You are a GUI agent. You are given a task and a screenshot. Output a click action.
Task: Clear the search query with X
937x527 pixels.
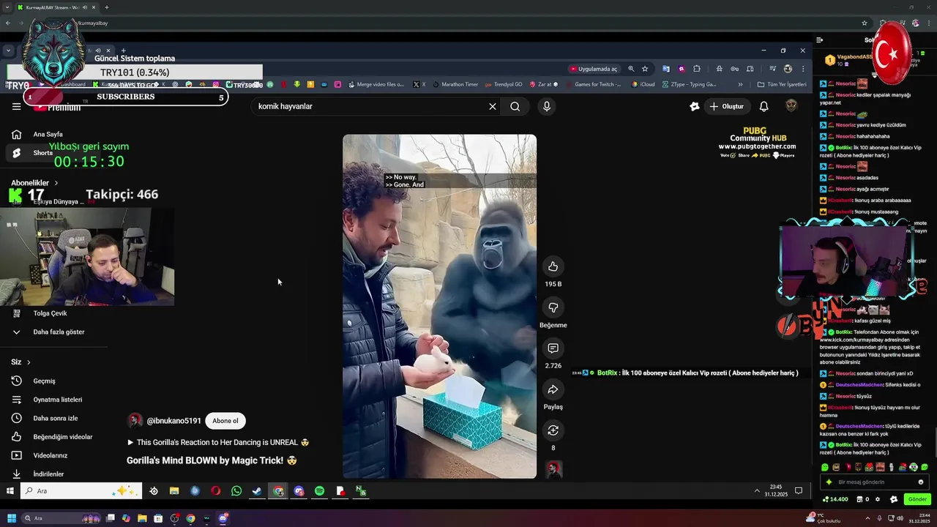point(493,106)
